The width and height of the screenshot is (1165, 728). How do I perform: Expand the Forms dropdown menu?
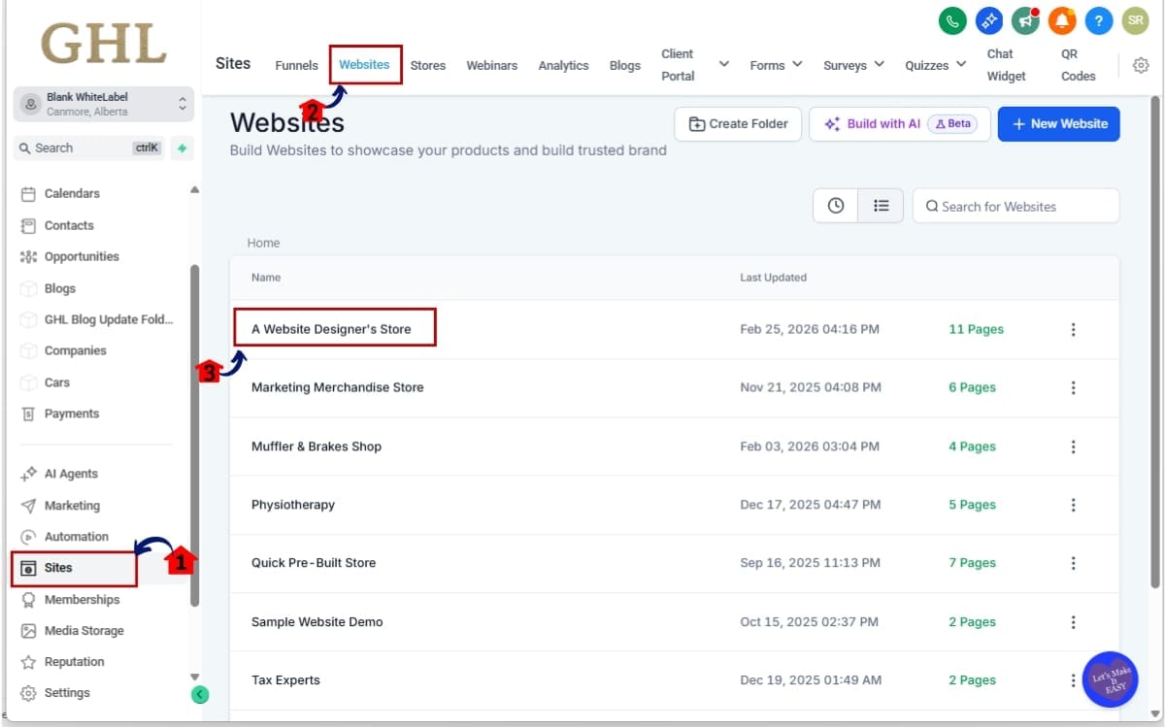[x=776, y=65]
